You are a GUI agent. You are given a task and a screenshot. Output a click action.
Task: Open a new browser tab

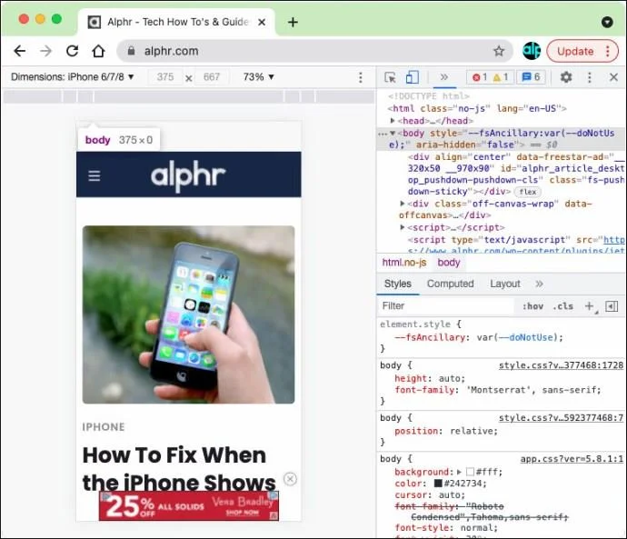(x=293, y=22)
